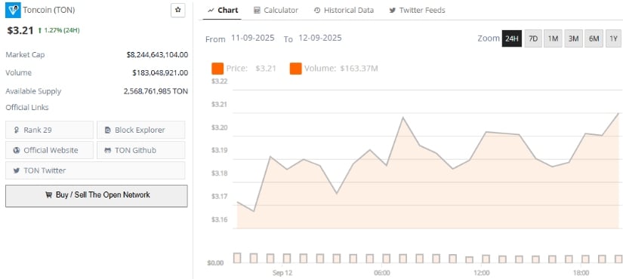This screenshot has height=279, width=623.
Task: Click the chart line icon in Chart tab
Action: [x=211, y=10]
